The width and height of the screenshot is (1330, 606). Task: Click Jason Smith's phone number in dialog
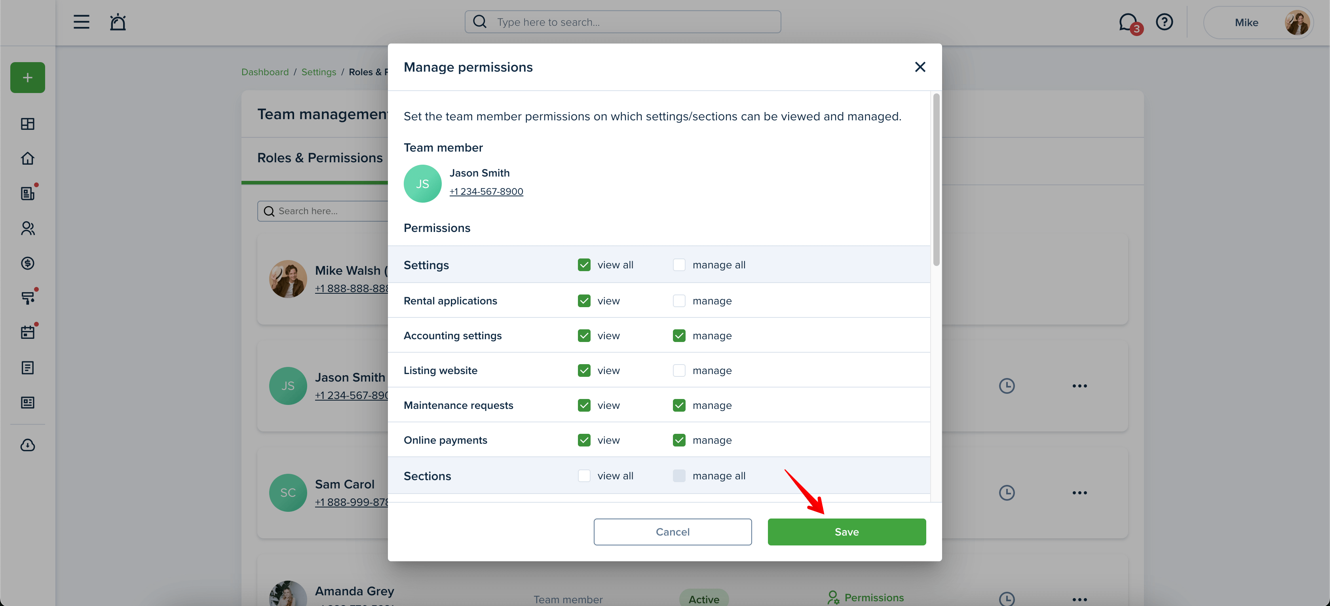tap(486, 192)
